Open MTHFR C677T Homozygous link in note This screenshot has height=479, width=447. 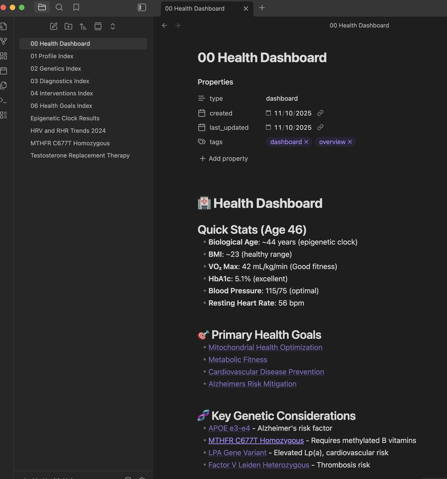click(x=256, y=440)
